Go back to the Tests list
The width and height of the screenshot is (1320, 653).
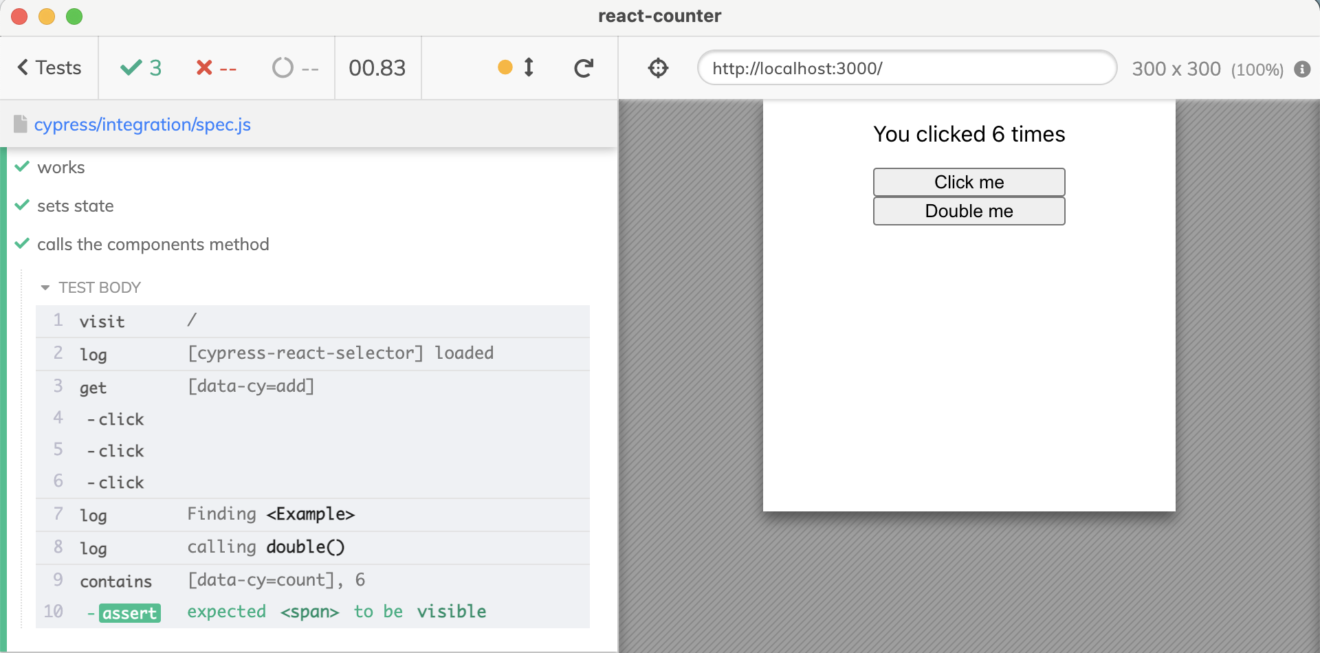coord(49,68)
